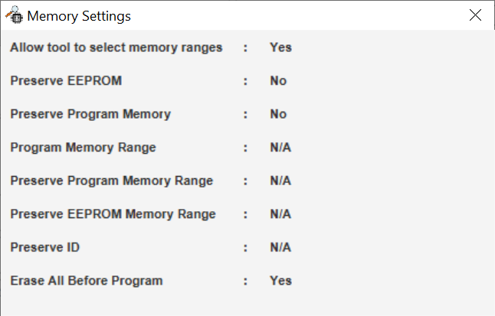Select the Preserve ID label
This screenshot has width=495, height=316.
point(45,247)
